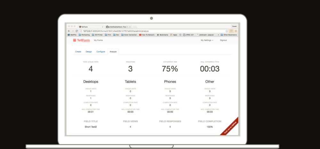Viewport: 320px width, 149px height.
Task: Click the browser back arrow
Action: click(68, 31)
